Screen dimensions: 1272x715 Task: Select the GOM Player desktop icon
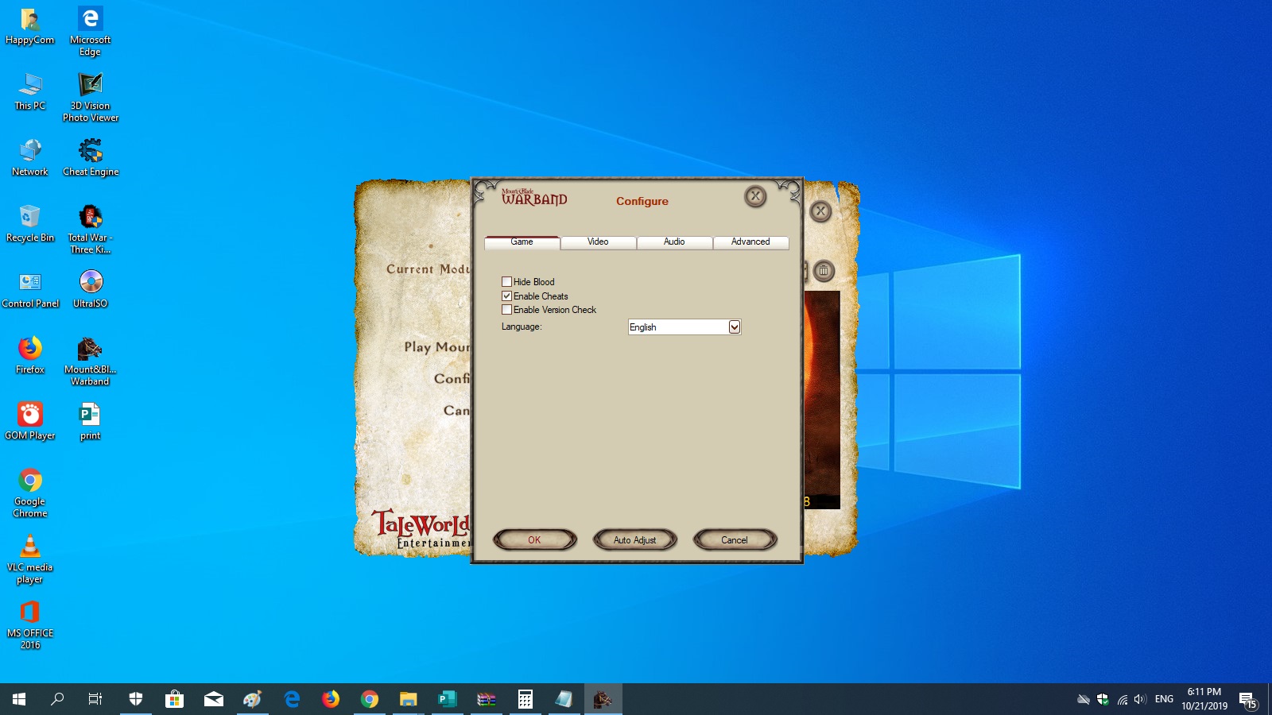click(x=30, y=421)
